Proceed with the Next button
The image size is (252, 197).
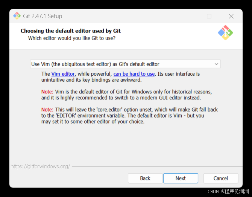(x=181, y=178)
